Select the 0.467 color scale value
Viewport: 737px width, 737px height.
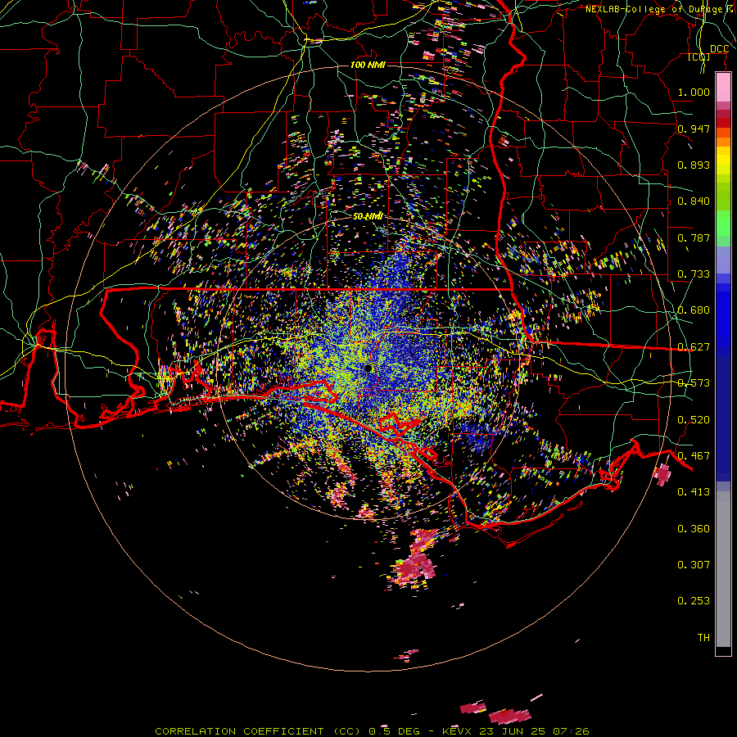694,455
